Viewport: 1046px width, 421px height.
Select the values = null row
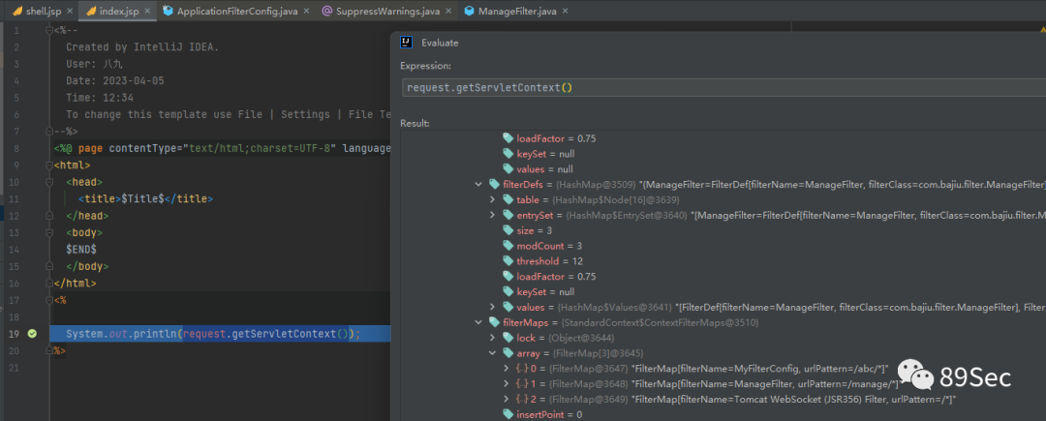click(723, 169)
